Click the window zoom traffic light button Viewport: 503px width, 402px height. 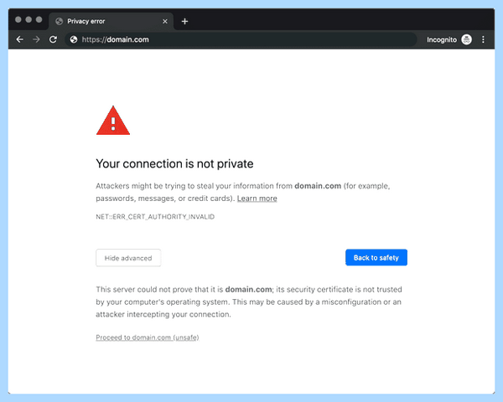pos(39,19)
